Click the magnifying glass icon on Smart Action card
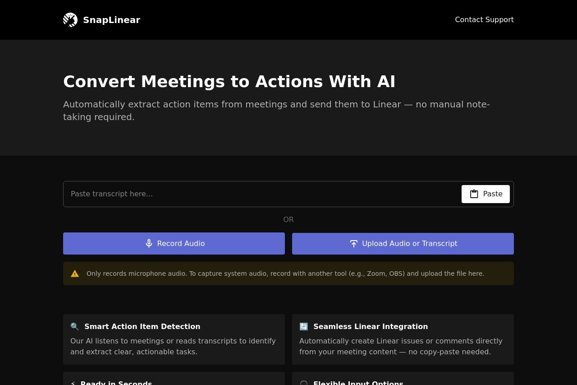The image size is (577, 385). (75, 327)
